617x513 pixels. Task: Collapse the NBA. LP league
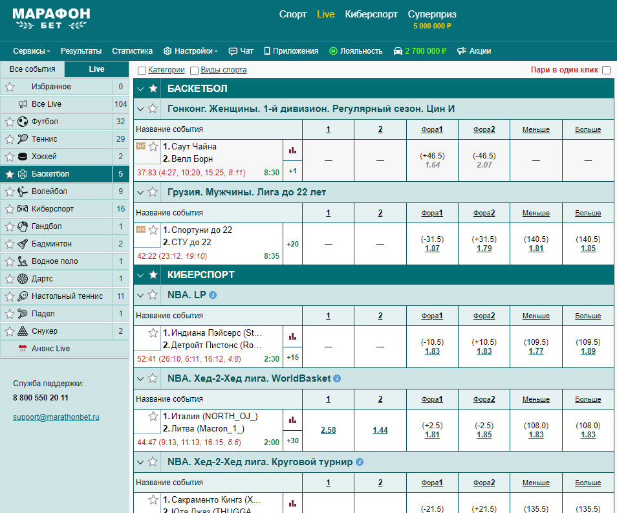140,295
